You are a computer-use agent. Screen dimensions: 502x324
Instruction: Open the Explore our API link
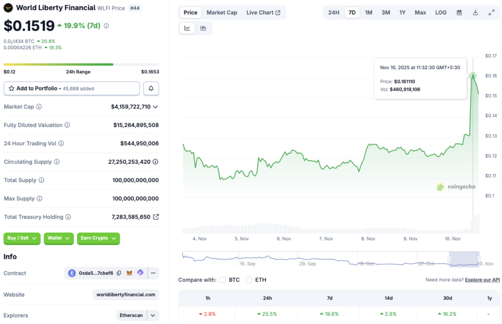point(482,280)
